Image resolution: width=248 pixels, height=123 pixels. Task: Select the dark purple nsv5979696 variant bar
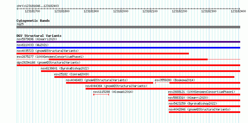[x=128, y=42]
